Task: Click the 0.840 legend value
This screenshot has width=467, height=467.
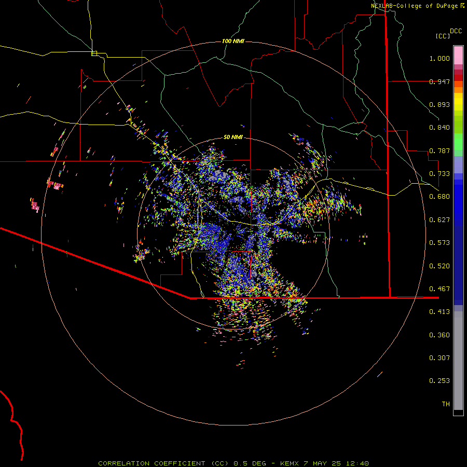Action: pyautogui.click(x=439, y=128)
